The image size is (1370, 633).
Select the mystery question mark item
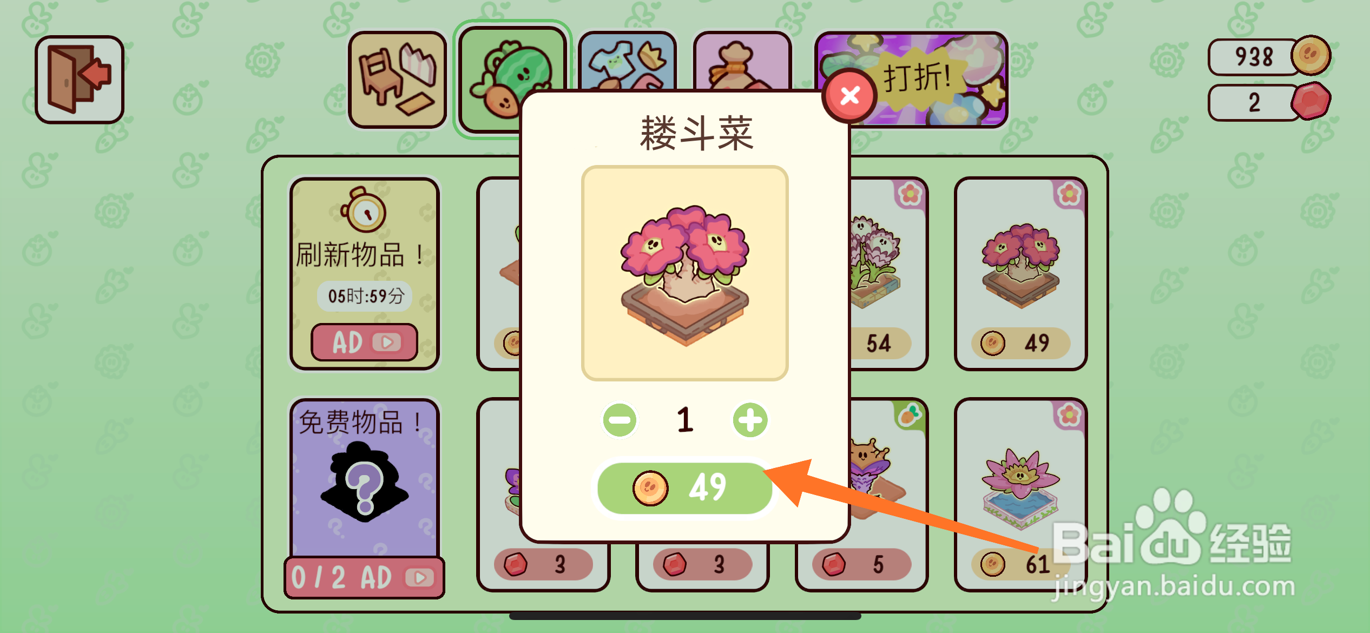[364, 482]
